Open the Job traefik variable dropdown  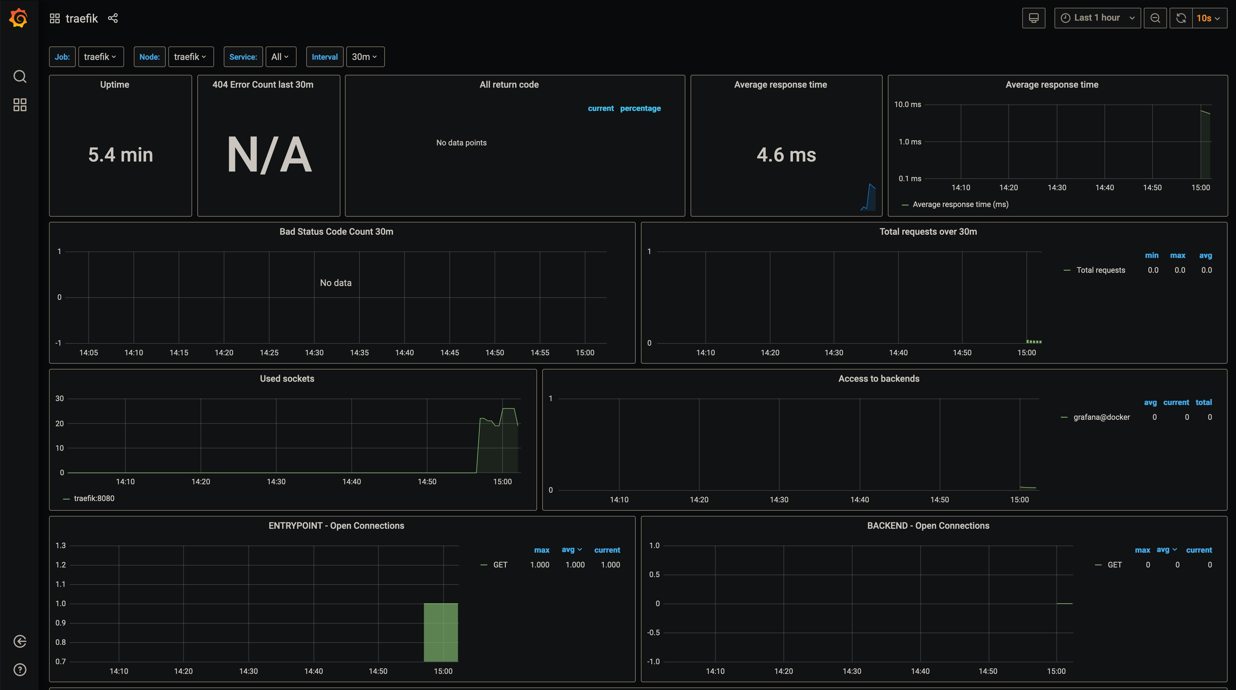[x=101, y=57]
